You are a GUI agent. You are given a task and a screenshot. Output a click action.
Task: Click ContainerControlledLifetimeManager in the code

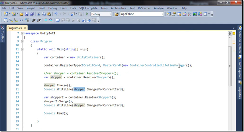click(158, 65)
